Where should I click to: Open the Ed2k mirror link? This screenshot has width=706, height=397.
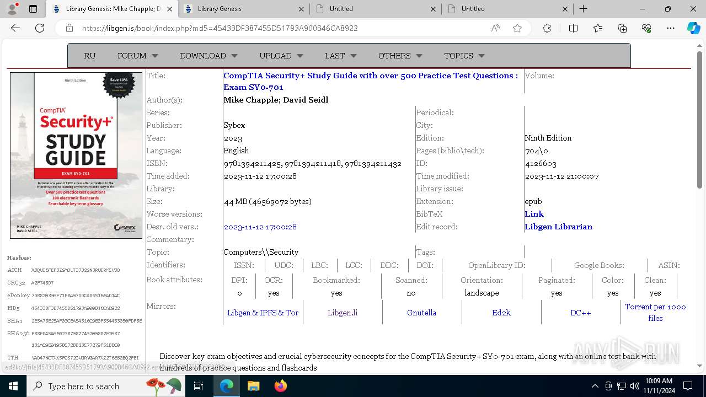point(501,313)
